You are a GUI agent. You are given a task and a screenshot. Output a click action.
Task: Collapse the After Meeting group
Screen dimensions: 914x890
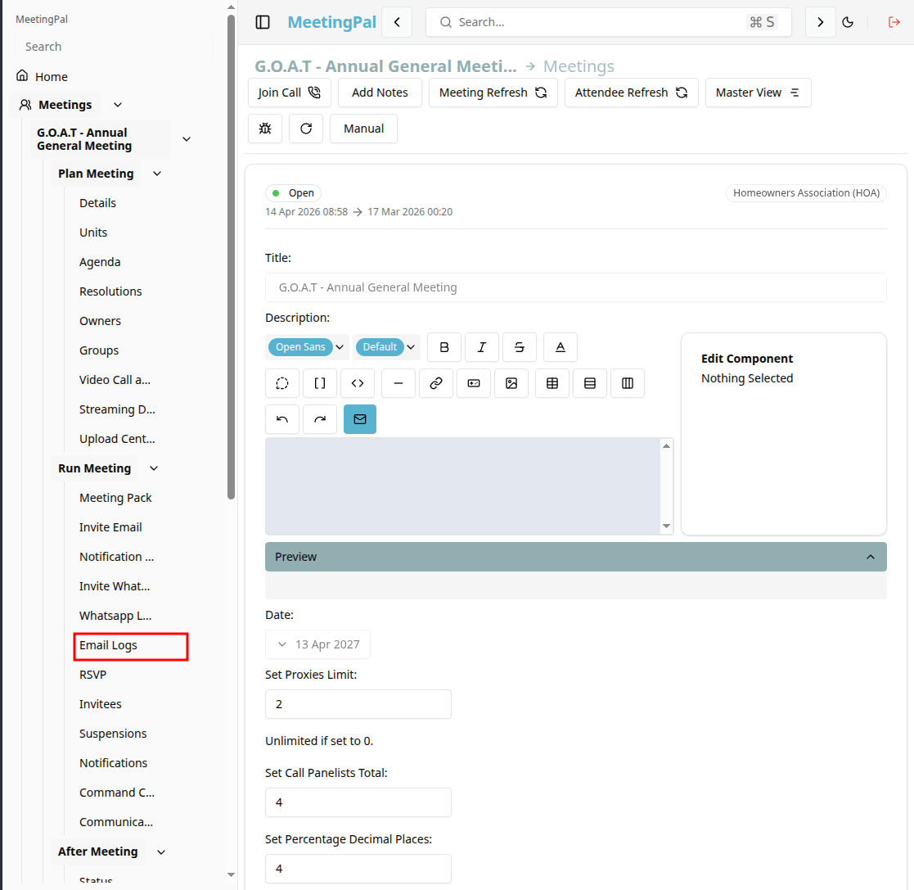pos(161,852)
